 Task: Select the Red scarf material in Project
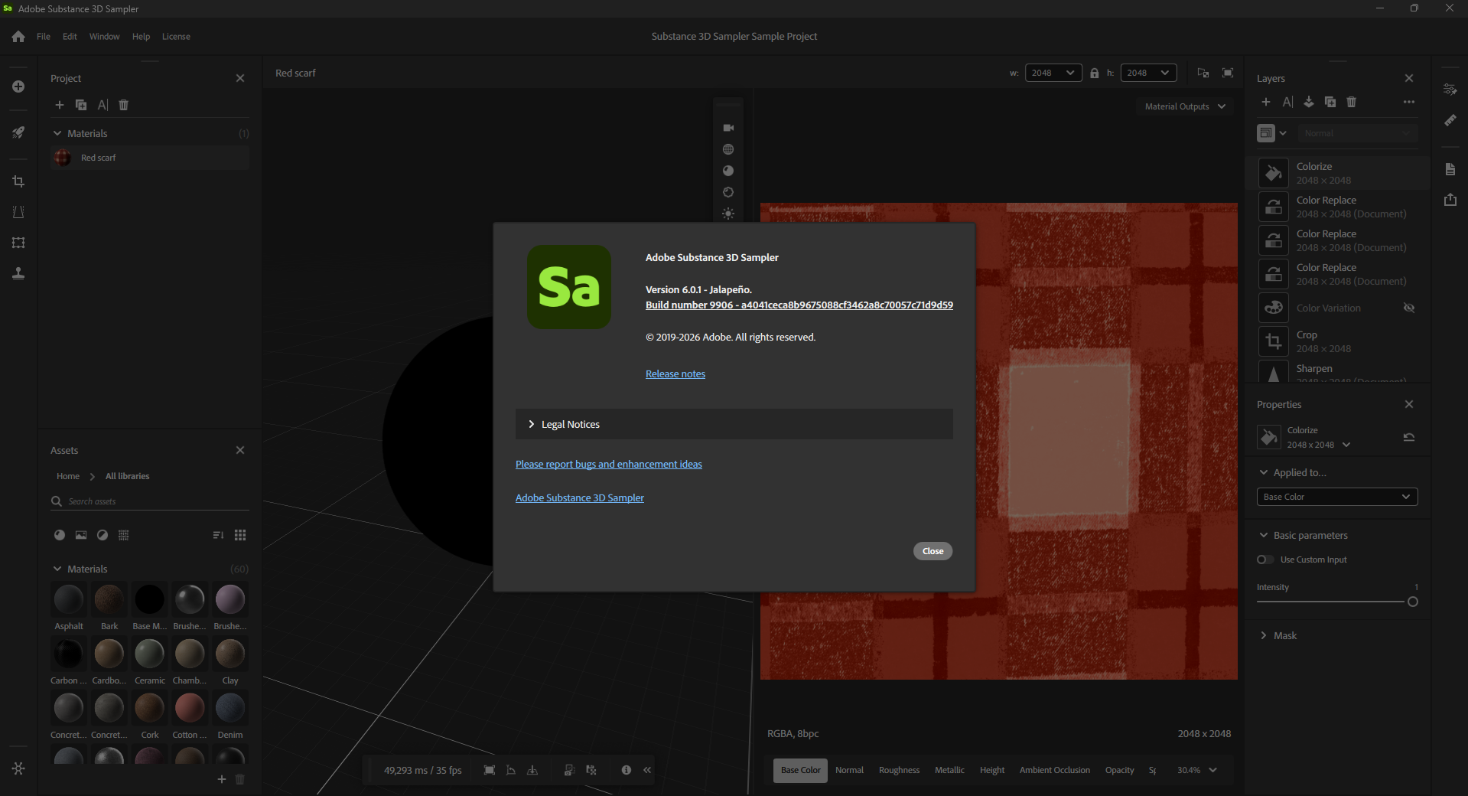coord(150,158)
